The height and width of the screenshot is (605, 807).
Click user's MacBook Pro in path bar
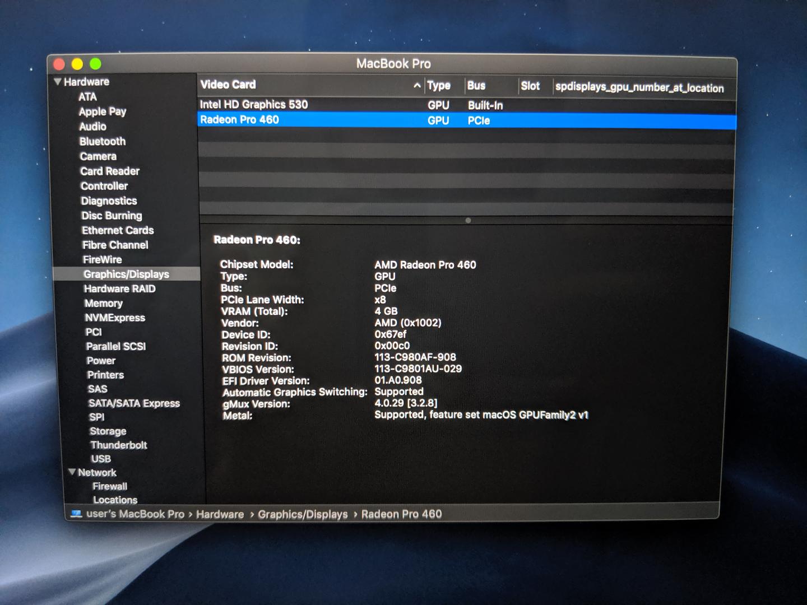tap(135, 514)
